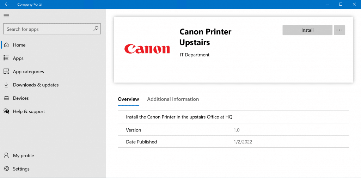The image size is (361, 178).
Task: Focus the Search for apps field
Action: point(52,29)
